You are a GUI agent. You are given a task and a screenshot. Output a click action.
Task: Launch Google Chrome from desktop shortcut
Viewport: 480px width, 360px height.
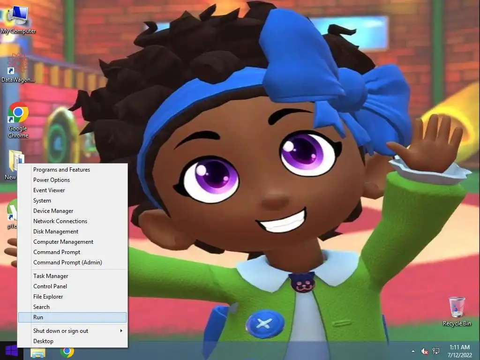pos(18,120)
